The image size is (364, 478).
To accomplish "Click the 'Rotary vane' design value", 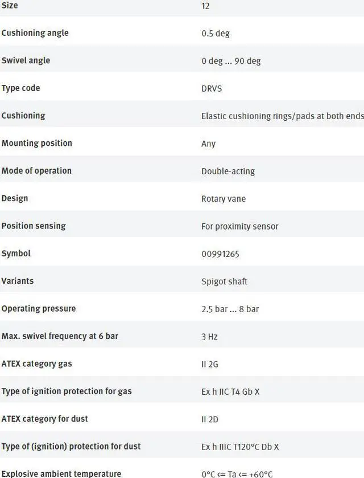I will point(224,198).
